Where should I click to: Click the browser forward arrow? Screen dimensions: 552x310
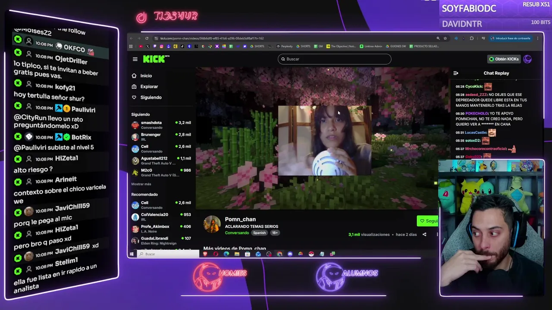(139, 38)
